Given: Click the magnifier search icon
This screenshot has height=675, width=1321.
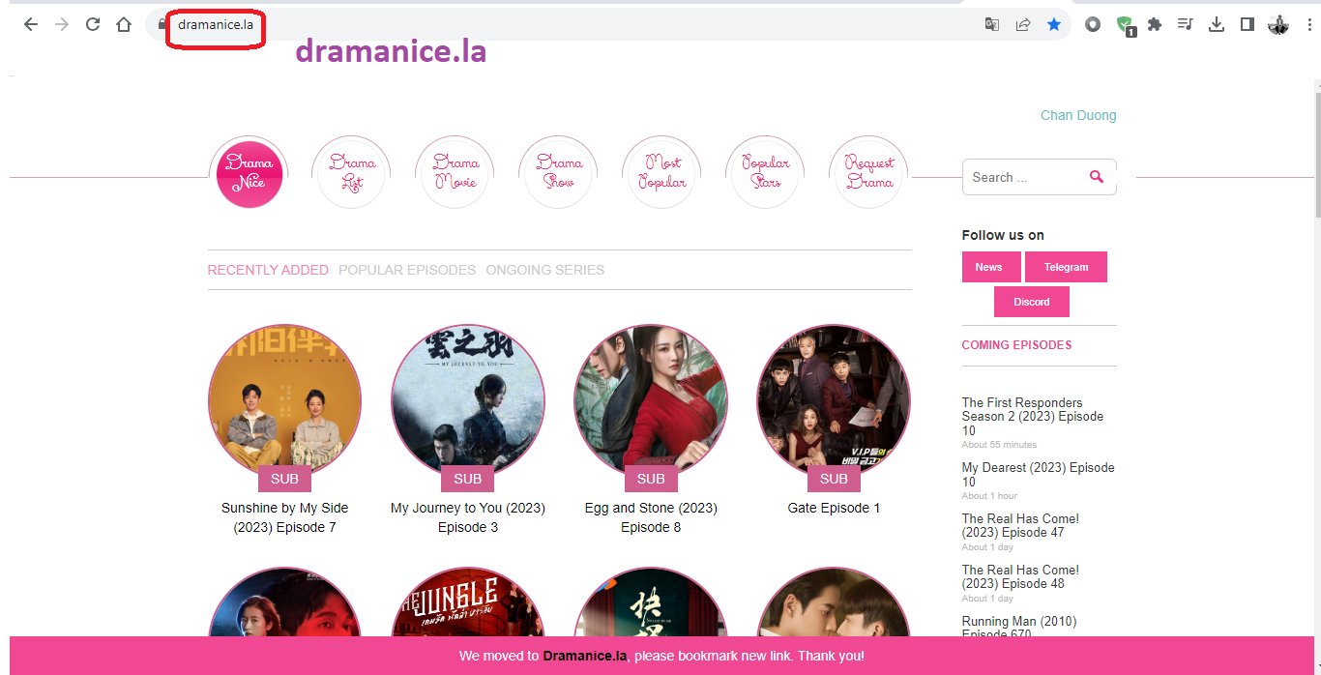Looking at the screenshot, I should 1096,177.
